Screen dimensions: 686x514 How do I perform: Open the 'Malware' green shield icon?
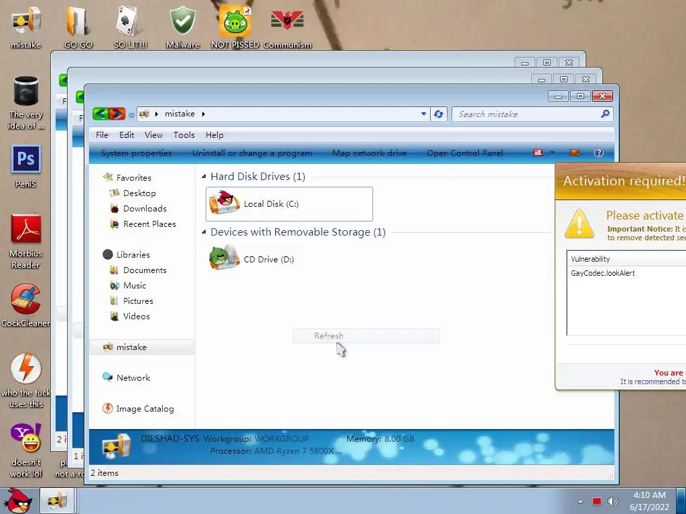[x=183, y=27]
